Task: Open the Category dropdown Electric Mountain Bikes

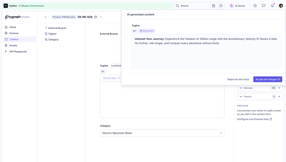Action: click(162, 133)
